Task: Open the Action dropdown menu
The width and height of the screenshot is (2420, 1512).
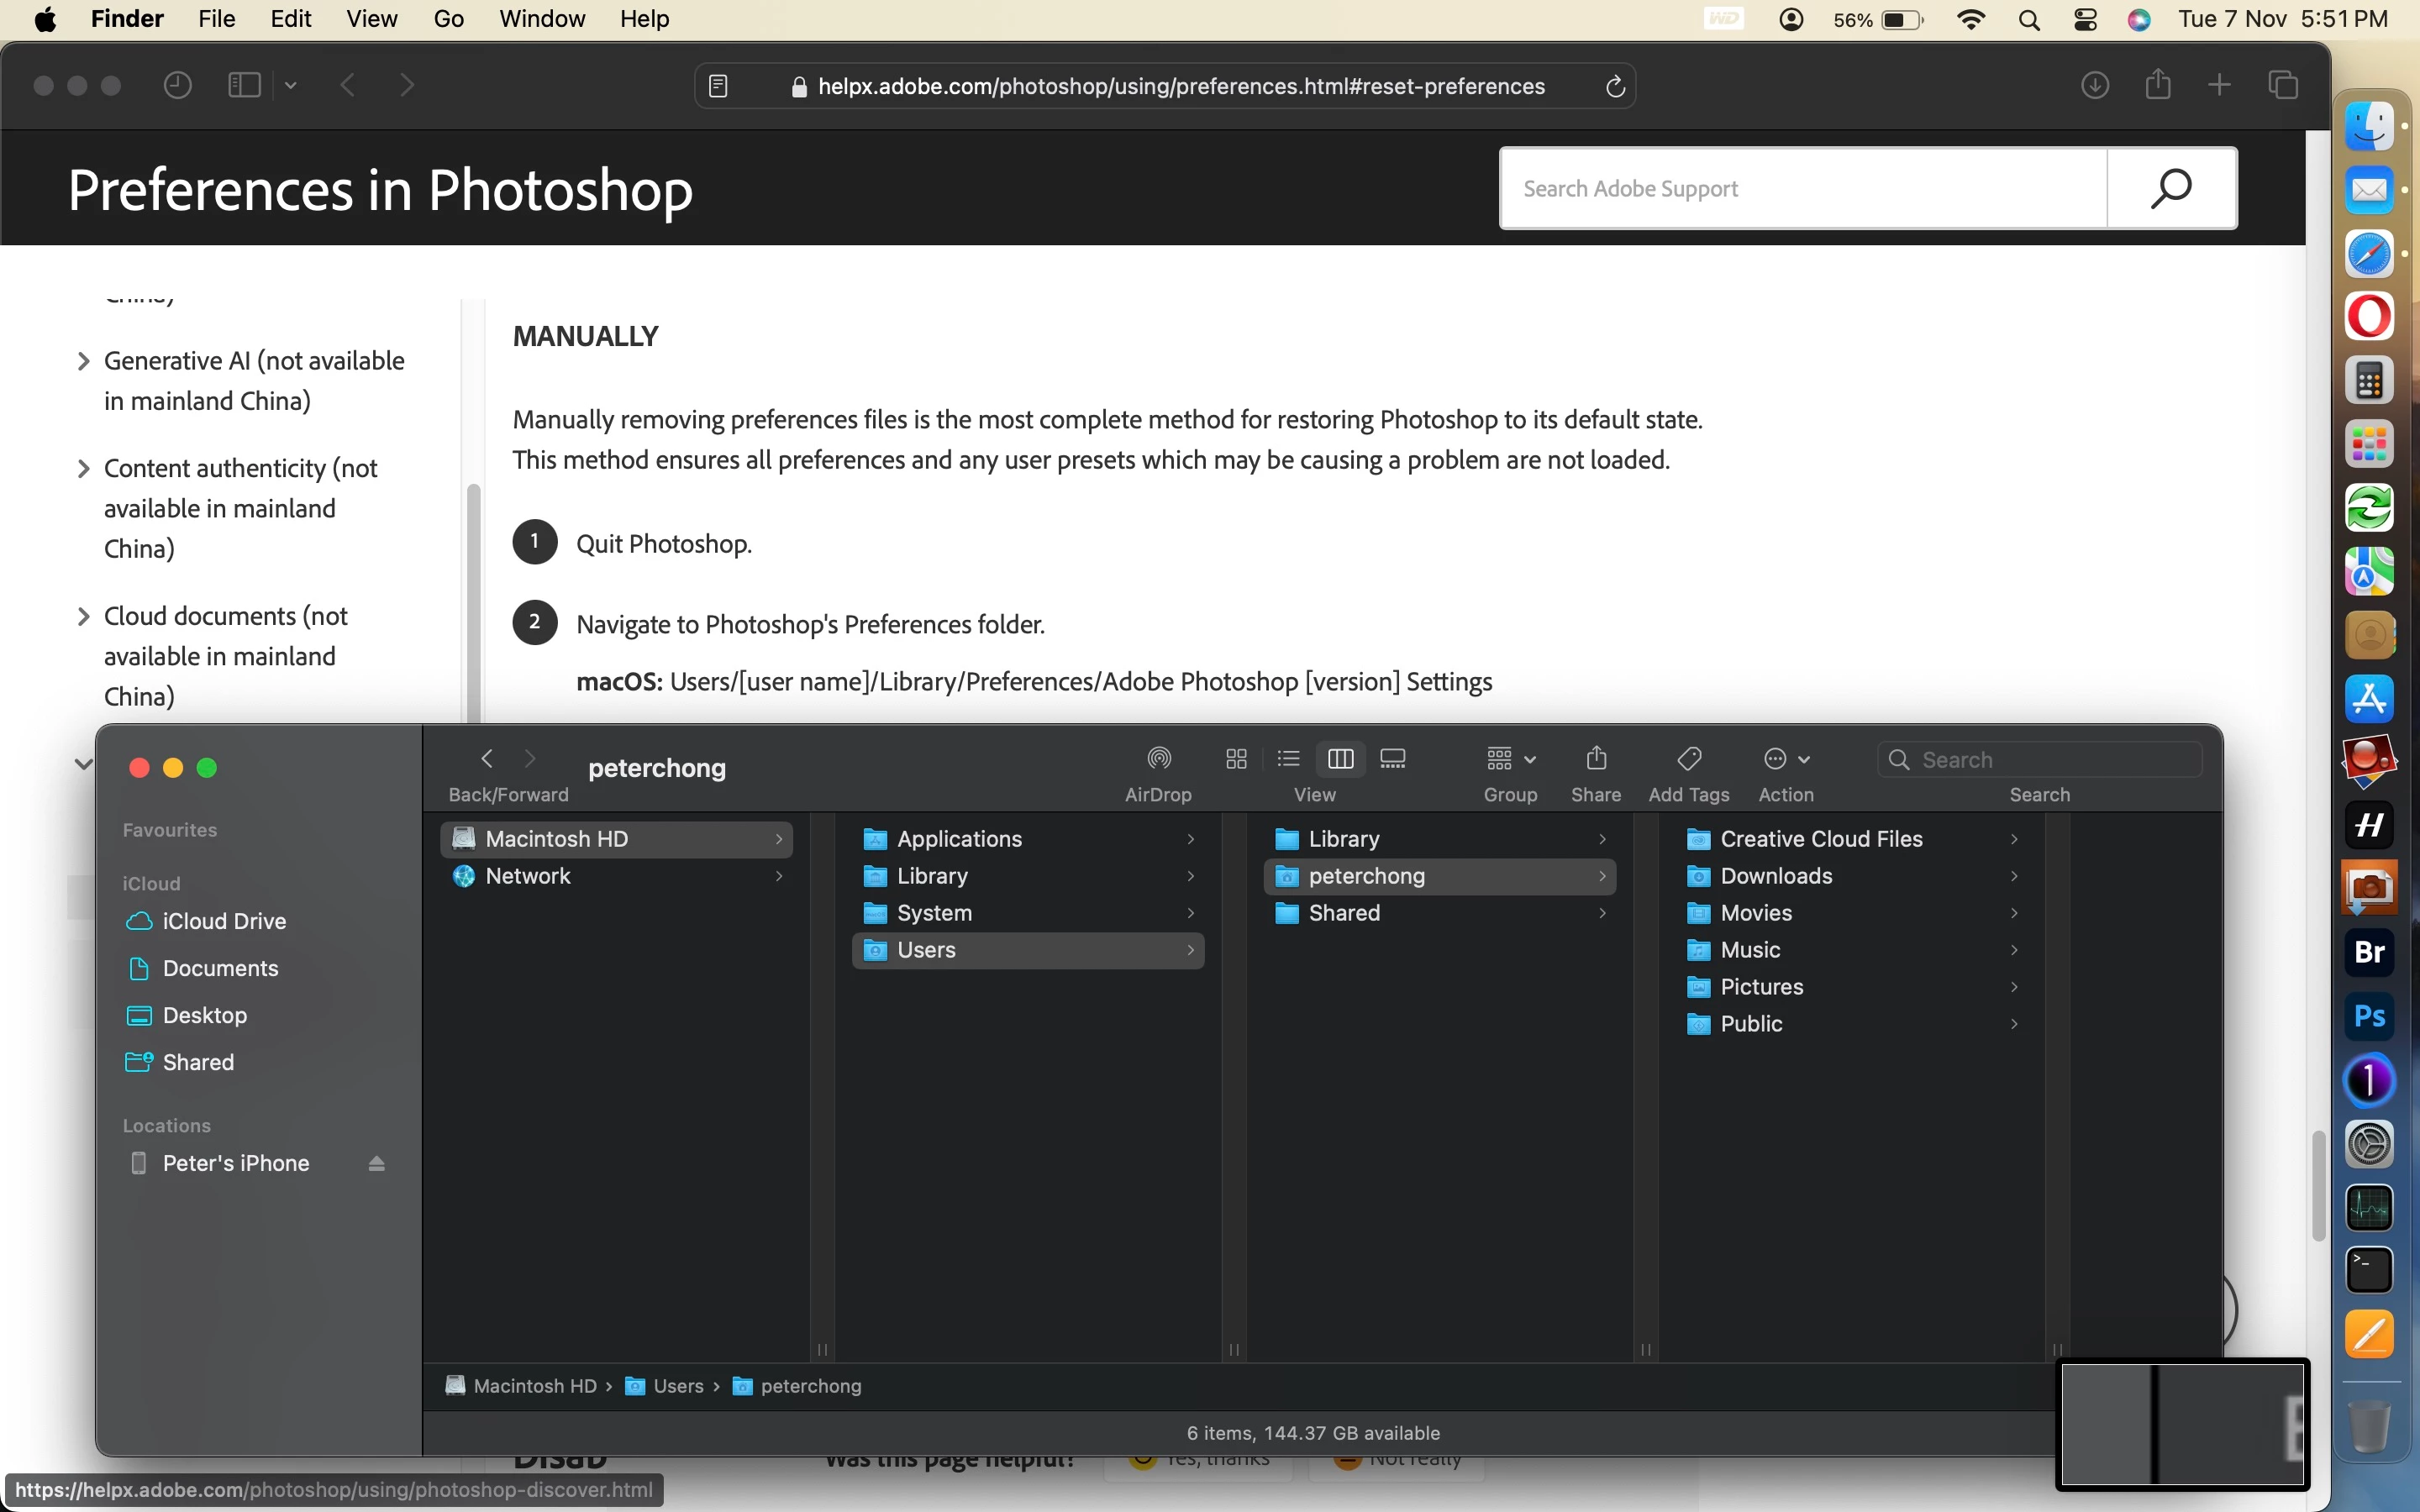Action: [1786, 759]
